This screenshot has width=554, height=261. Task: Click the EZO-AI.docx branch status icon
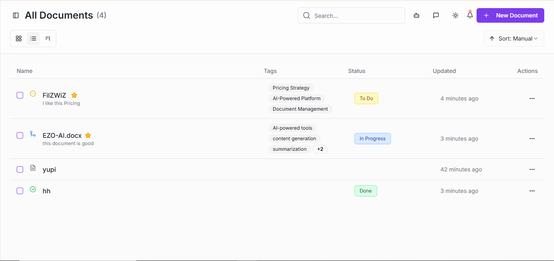click(x=33, y=134)
